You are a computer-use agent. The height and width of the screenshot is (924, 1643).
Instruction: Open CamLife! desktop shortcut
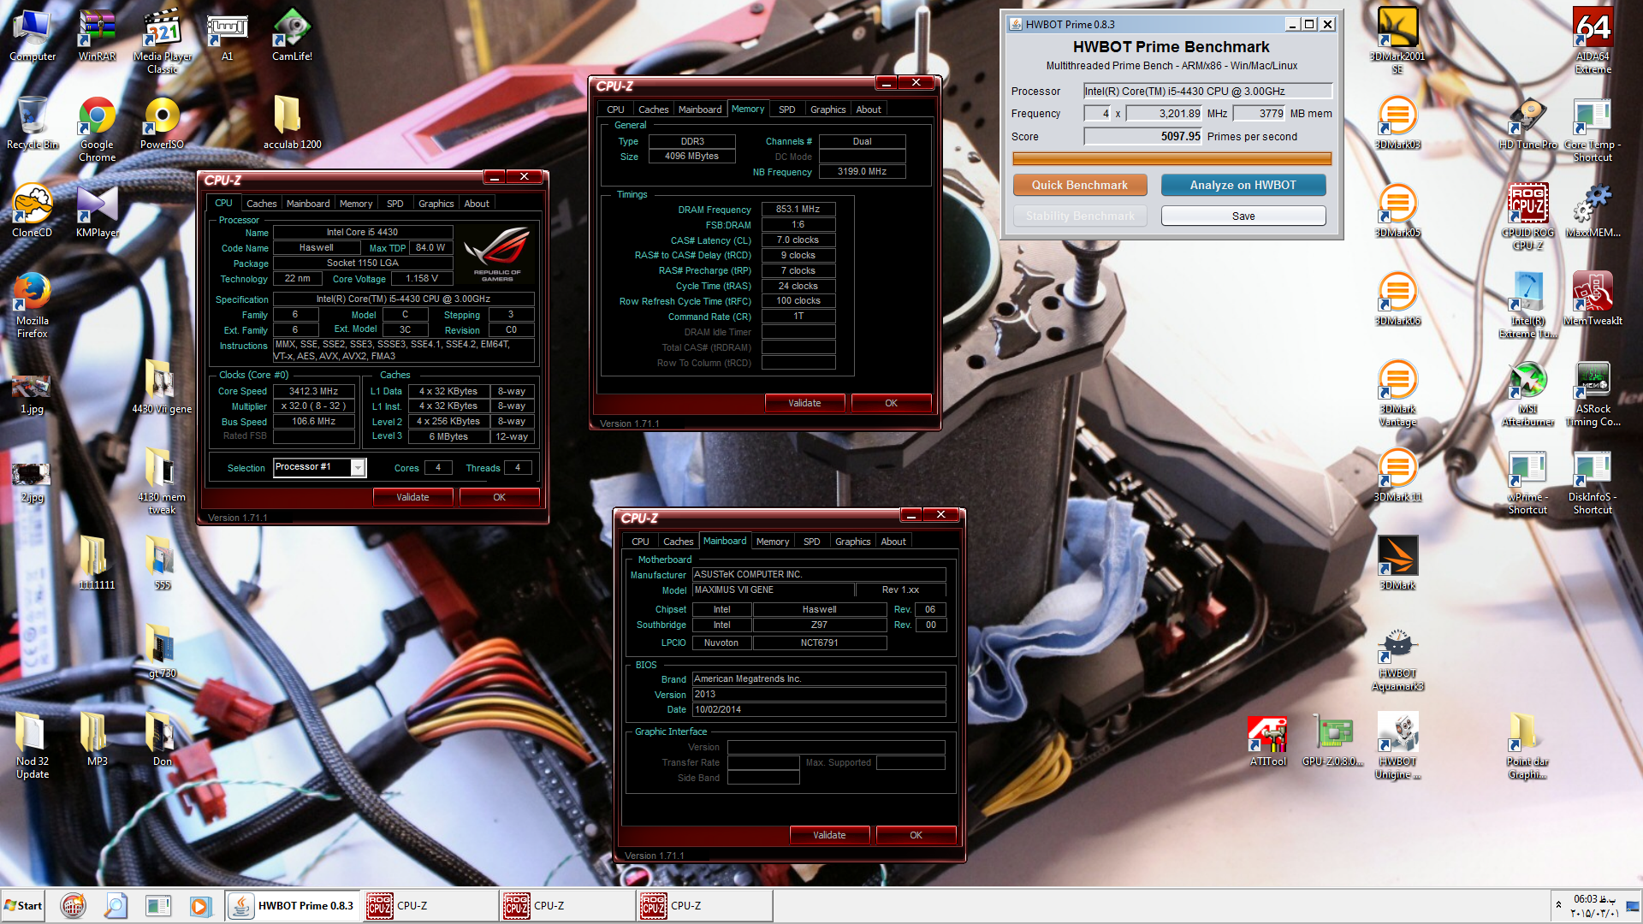click(292, 34)
